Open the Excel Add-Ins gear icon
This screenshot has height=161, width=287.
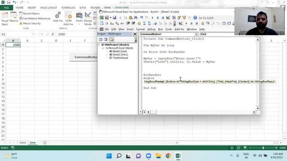[x=58, y=17]
